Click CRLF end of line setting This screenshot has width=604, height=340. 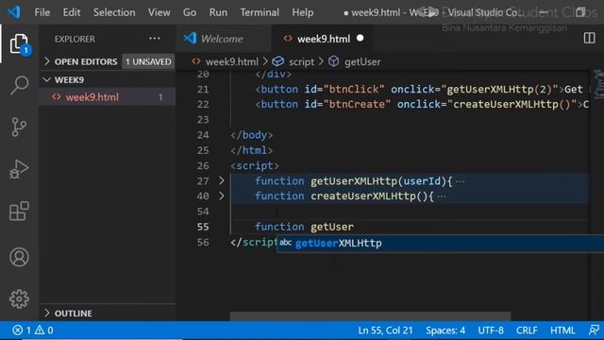(527, 331)
